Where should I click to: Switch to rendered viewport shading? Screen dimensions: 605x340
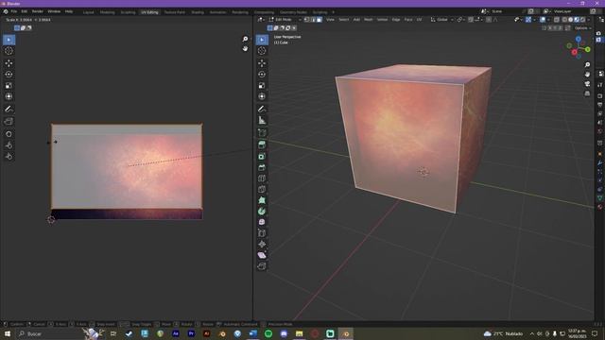[x=582, y=20]
